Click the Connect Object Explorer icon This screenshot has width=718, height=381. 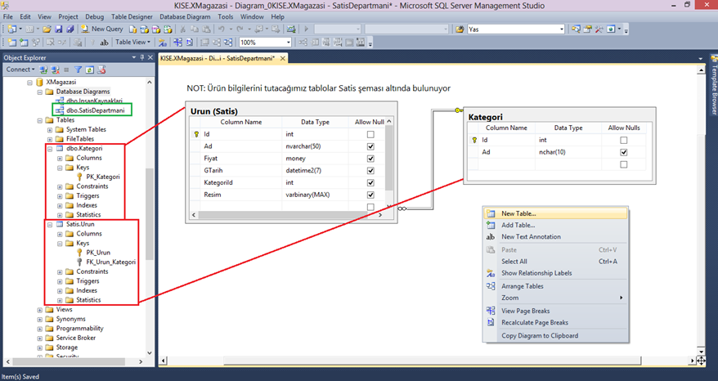tap(43, 69)
